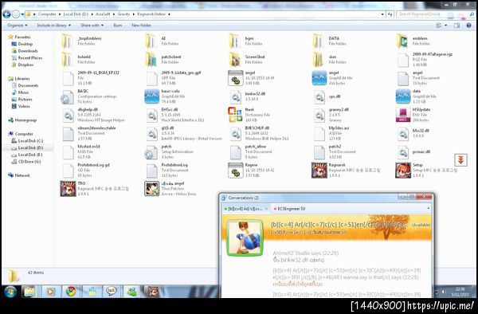Click the Ragnarok taskbar icon
This screenshot has width=478, height=314.
click(153, 292)
